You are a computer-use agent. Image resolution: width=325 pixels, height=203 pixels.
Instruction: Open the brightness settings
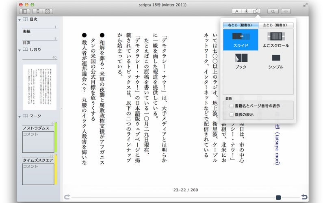[246, 11]
